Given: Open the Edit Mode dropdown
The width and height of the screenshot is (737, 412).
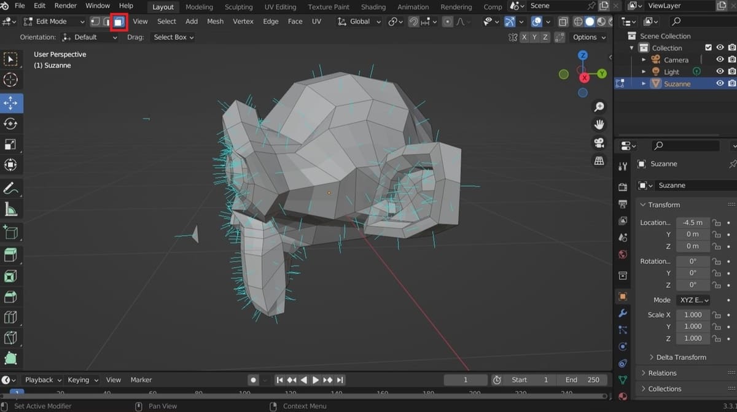Looking at the screenshot, I should [54, 21].
